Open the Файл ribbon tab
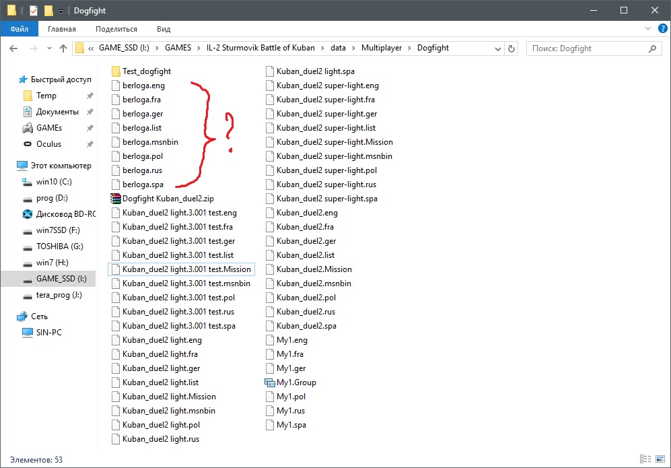Viewport: 671px width, 468px height. [x=20, y=29]
